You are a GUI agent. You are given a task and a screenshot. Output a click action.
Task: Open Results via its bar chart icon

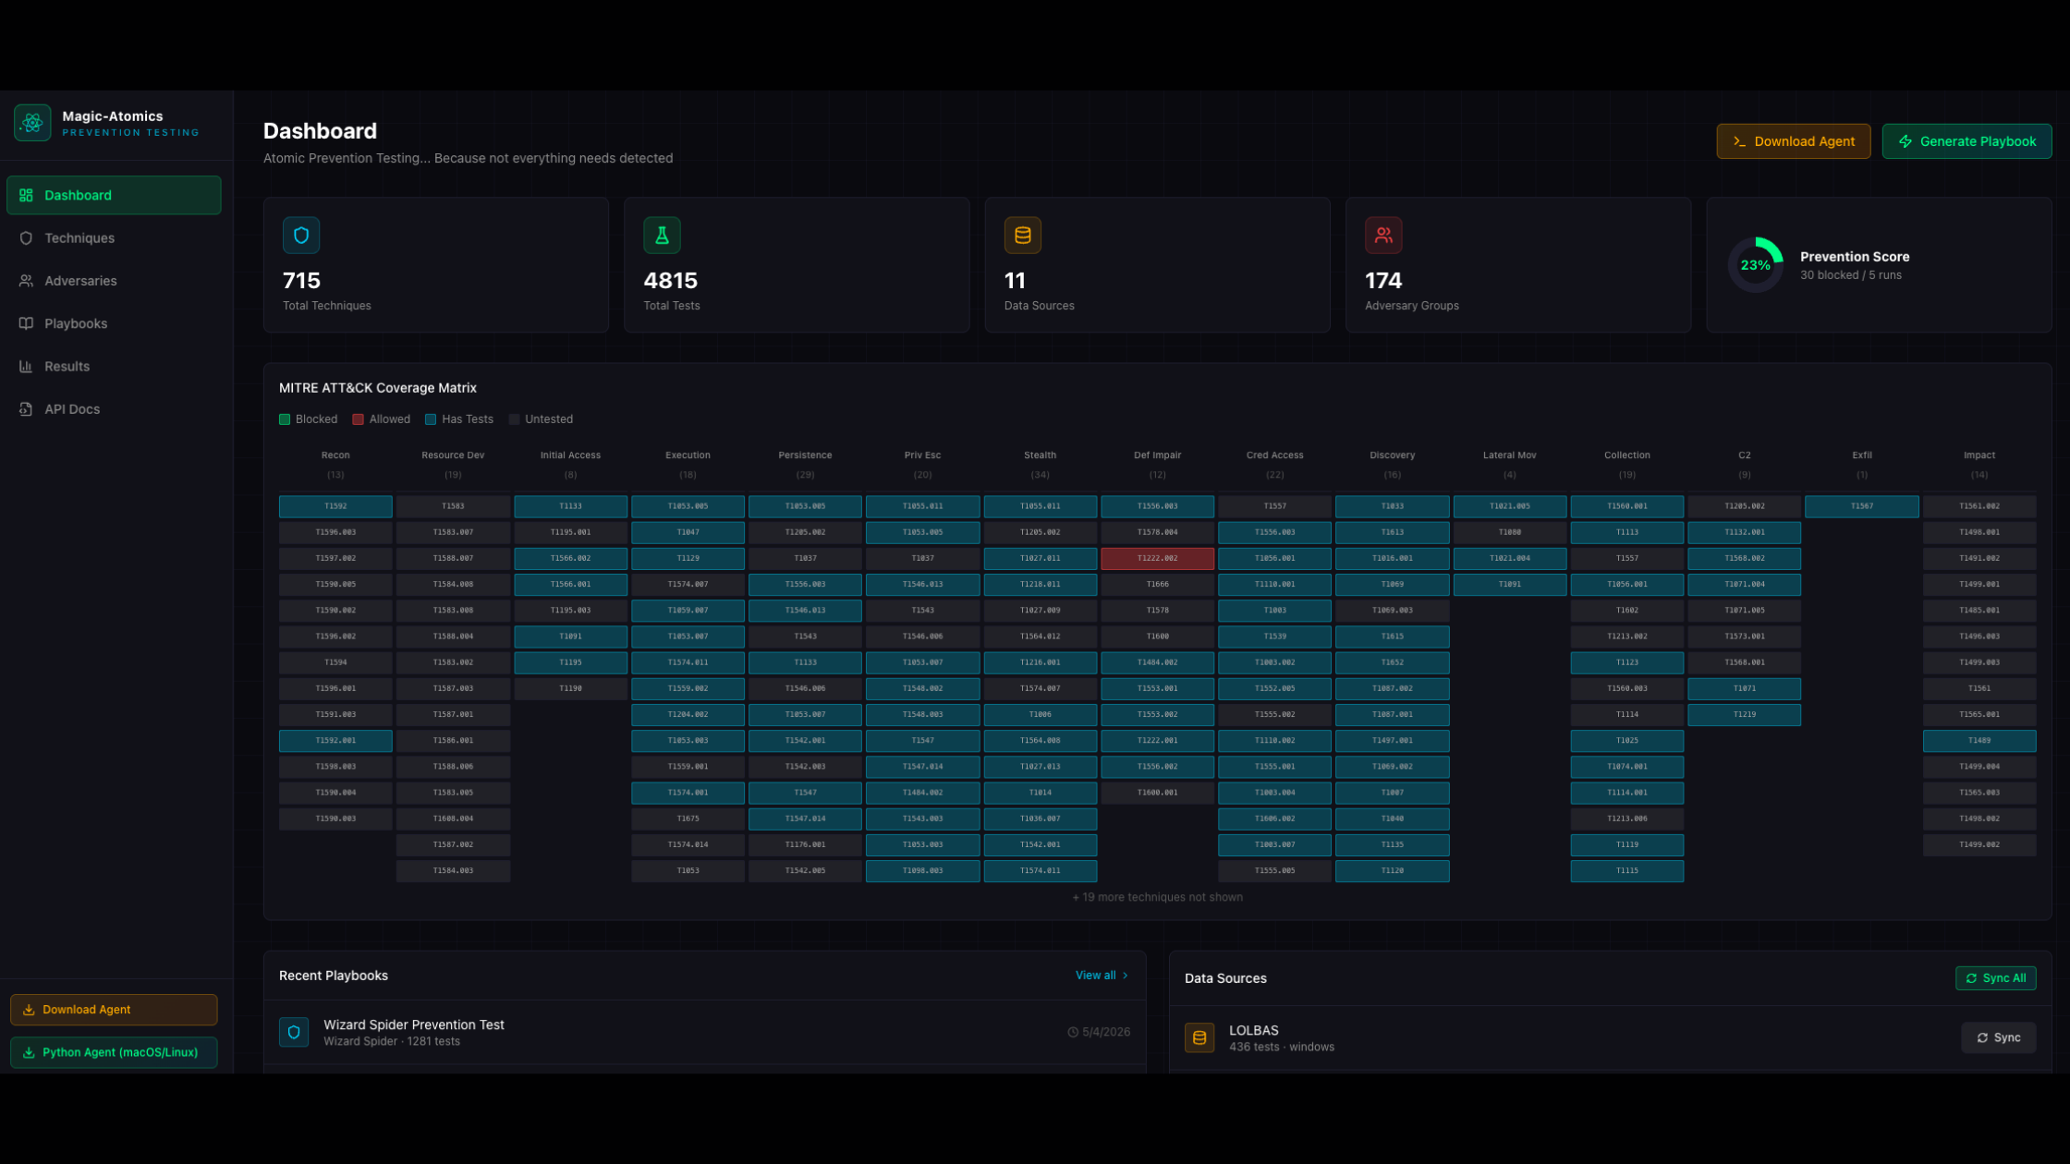(x=26, y=366)
